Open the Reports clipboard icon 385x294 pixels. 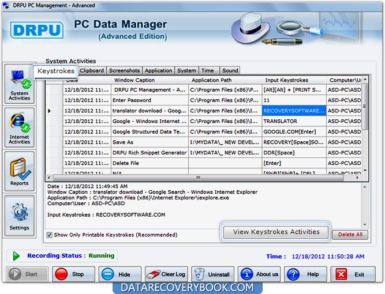pos(20,169)
